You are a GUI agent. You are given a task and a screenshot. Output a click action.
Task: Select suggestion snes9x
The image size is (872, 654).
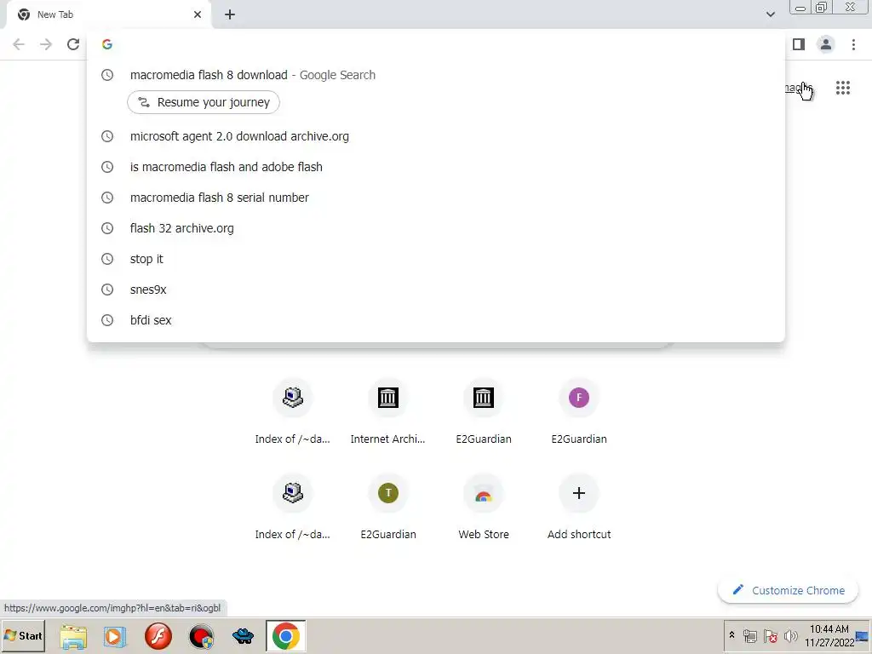coord(436,290)
